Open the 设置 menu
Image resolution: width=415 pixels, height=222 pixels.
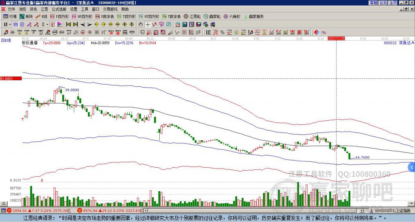point(74,9)
